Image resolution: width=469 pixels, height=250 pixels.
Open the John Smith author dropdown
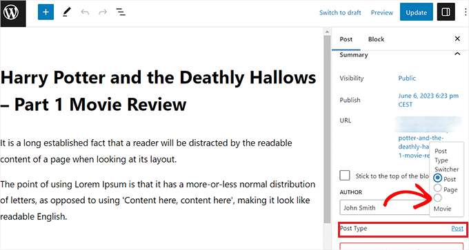[x=384, y=207]
